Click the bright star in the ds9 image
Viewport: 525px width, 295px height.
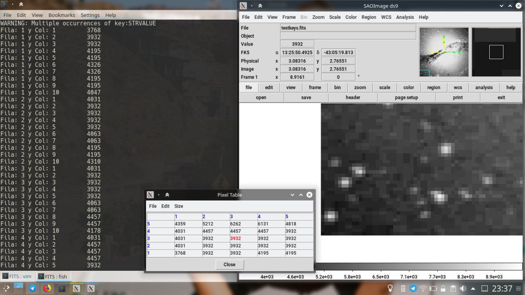pyautogui.click(x=445, y=150)
